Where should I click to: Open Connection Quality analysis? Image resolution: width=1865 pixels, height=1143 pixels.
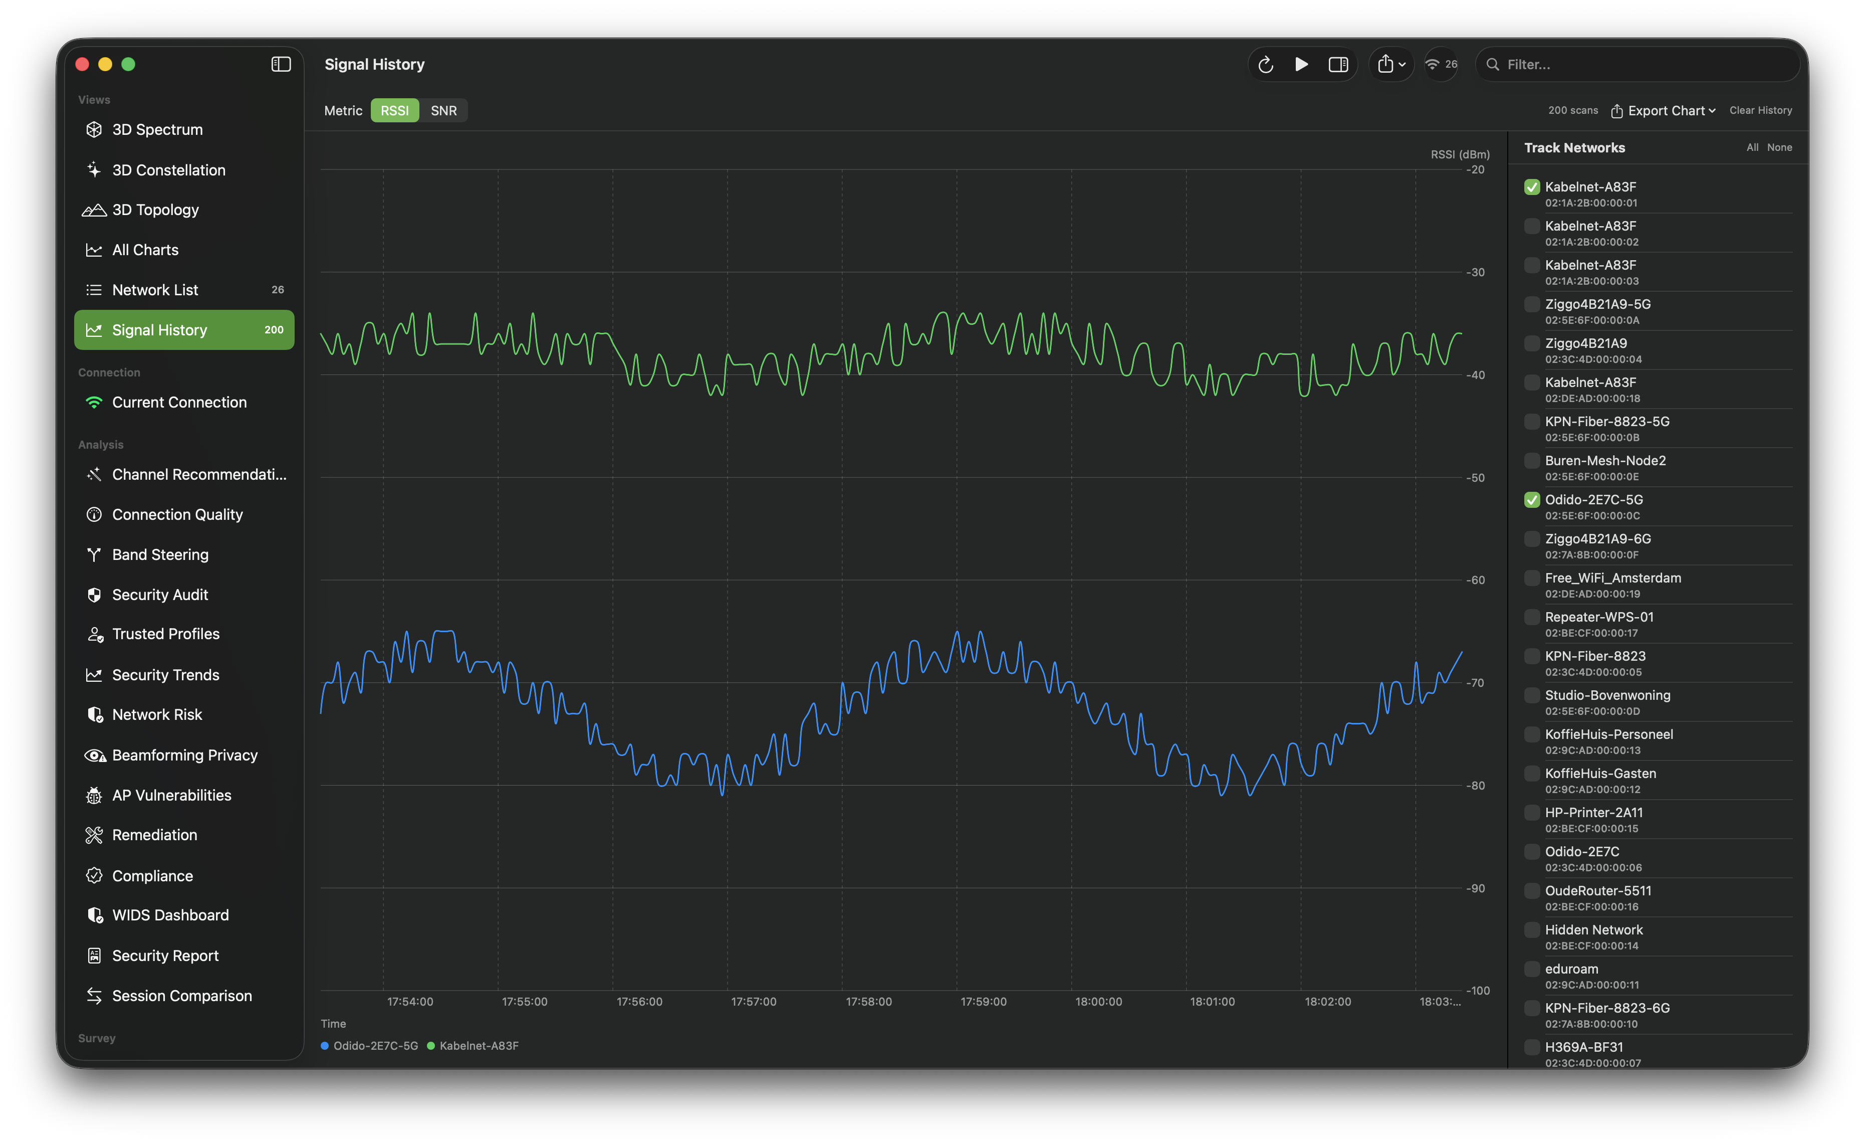click(x=184, y=514)
